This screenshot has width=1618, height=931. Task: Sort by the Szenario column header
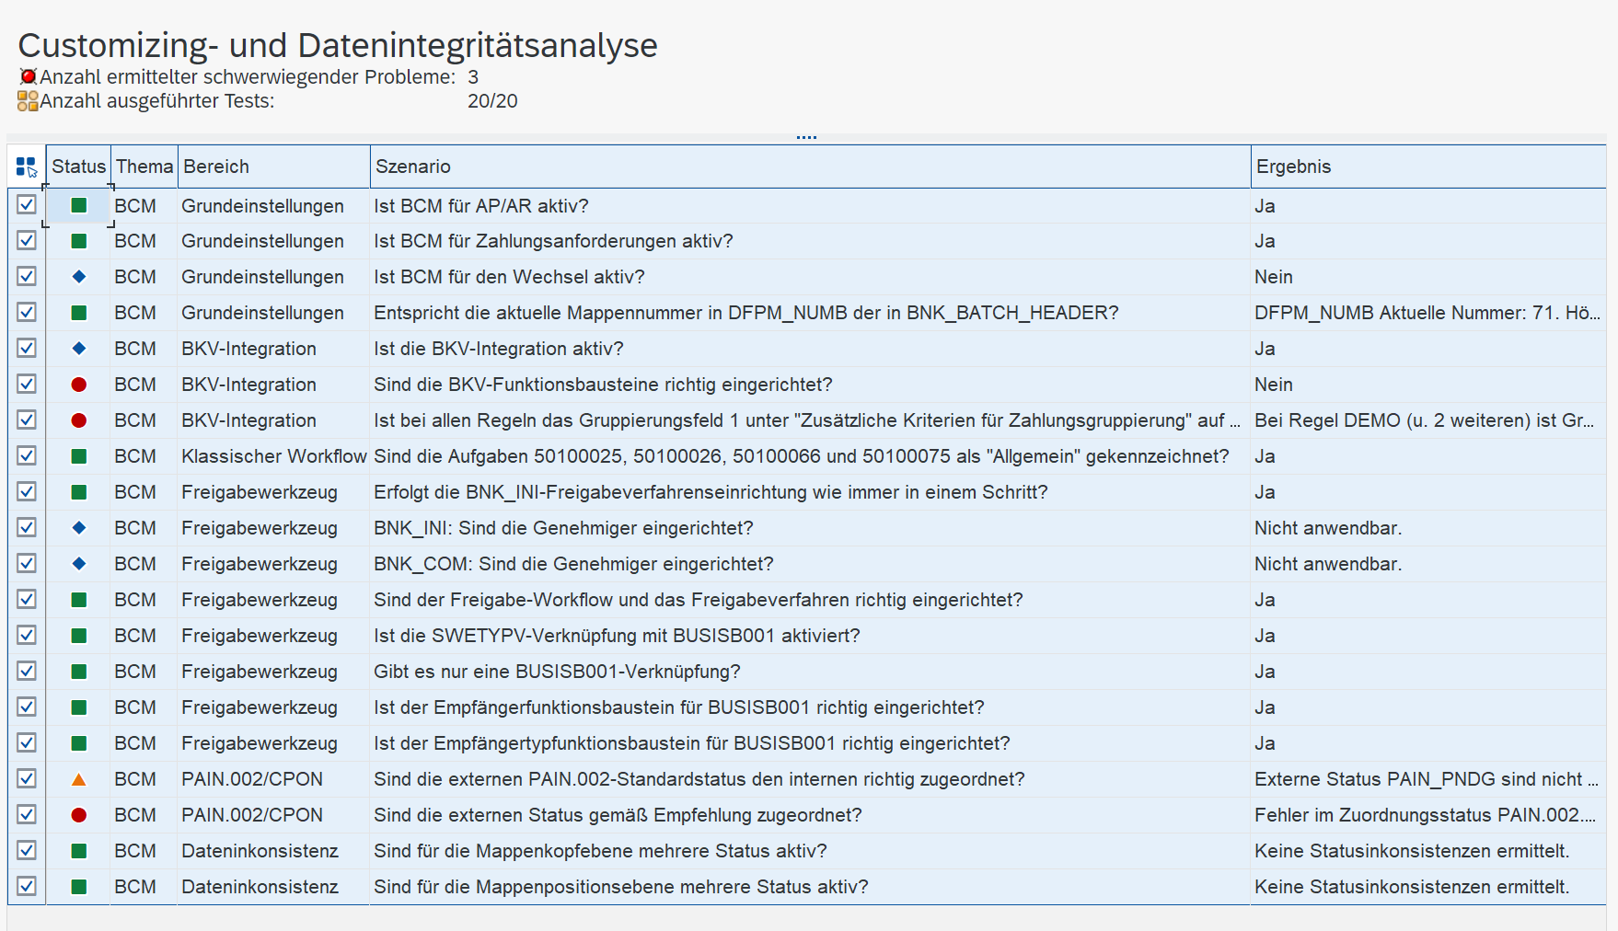[x=413, y=167]
